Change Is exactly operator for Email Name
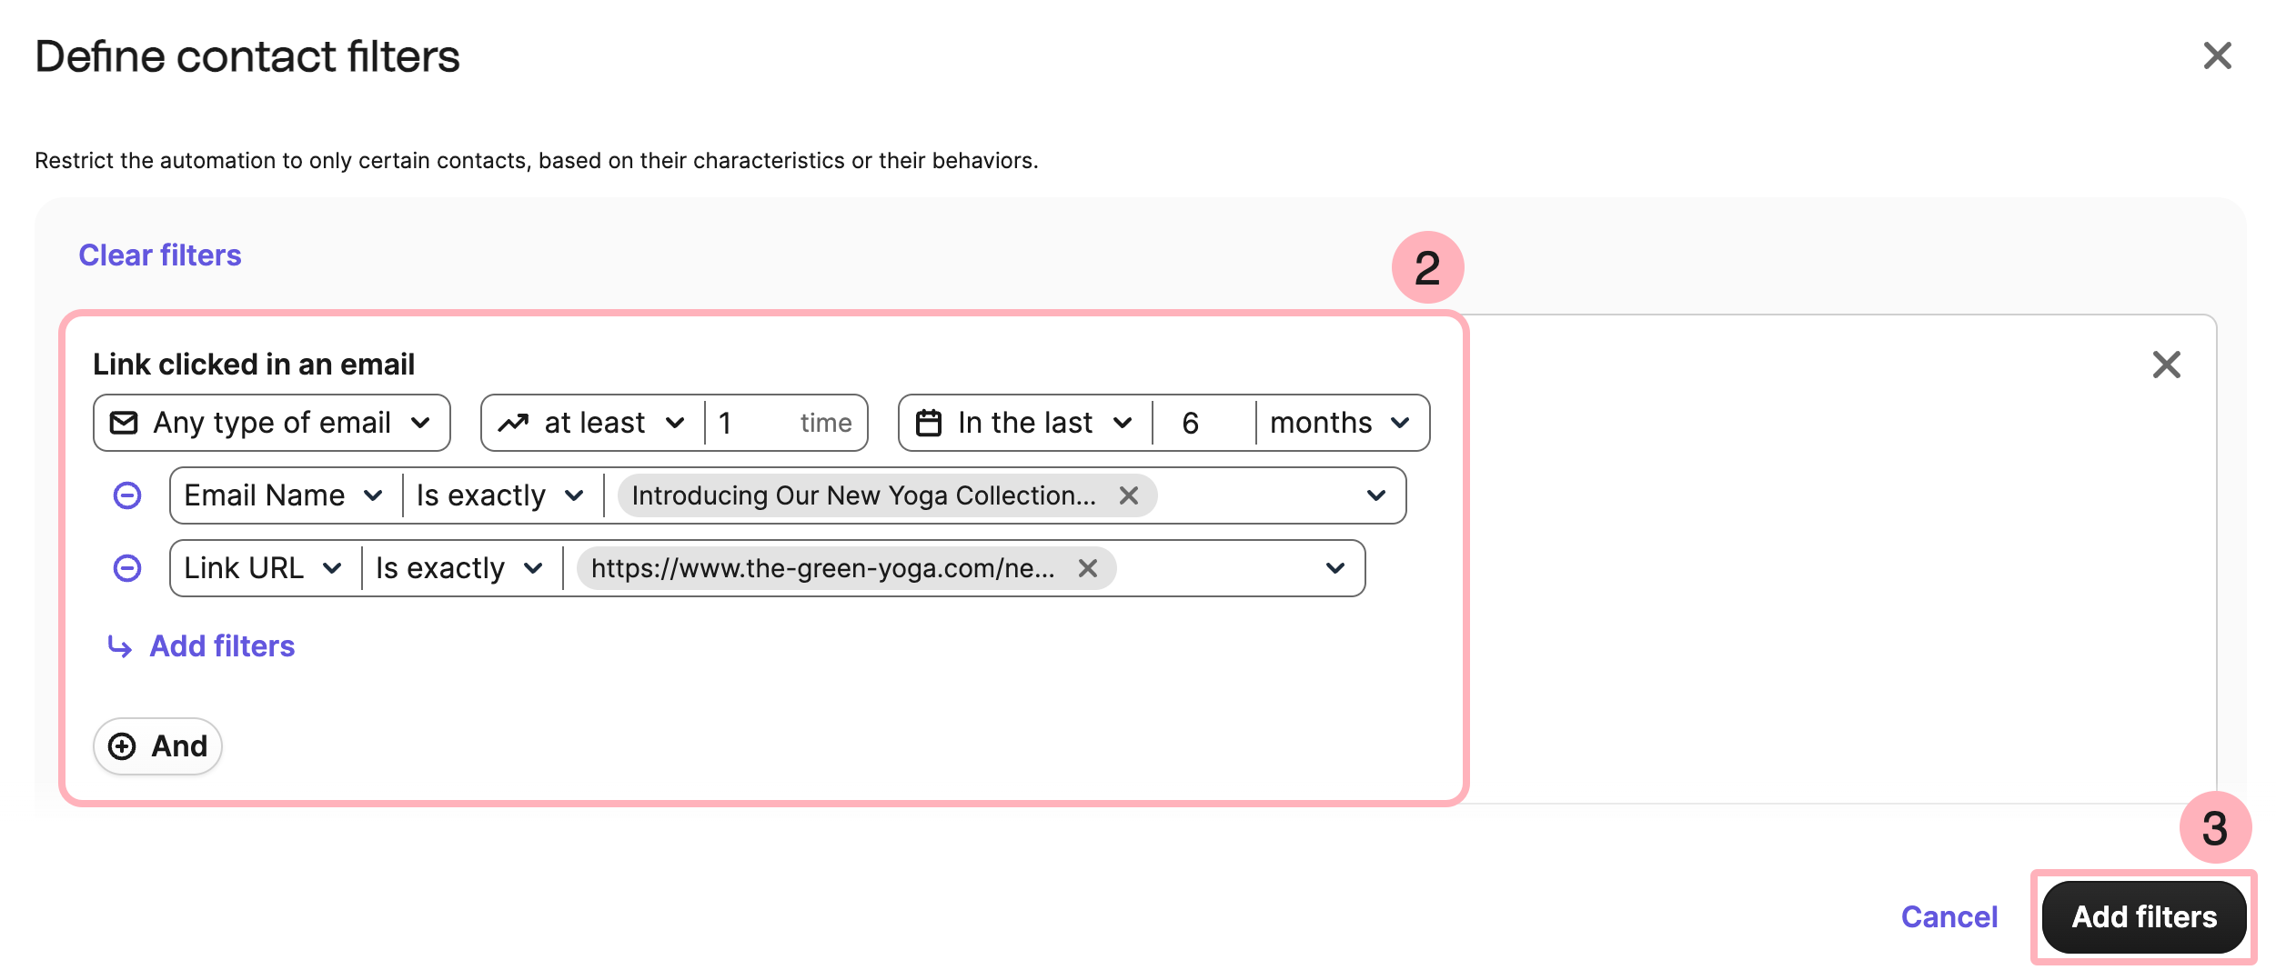 500,495
